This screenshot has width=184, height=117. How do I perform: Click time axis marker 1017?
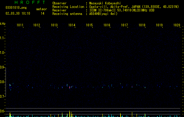124,25
